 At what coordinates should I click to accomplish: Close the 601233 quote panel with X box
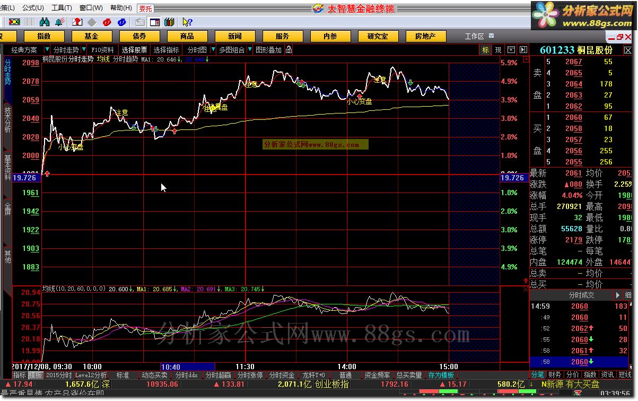(x=627, y=49)
